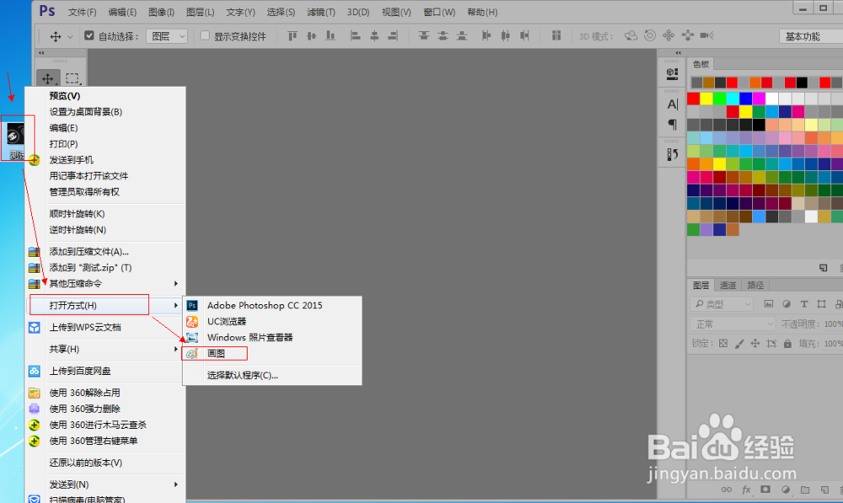Click the 不透明度 opacity value field
Image resolution: width=843 pixels, height=503 pixels.
coord(834,324)
